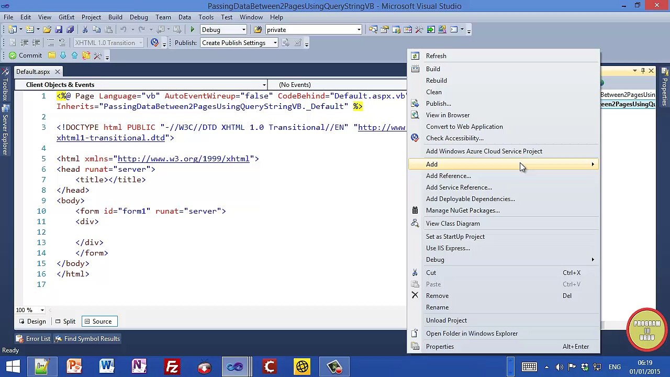
Task: Click the Git Pull blue down-arrow icon
Action: [63, 56]
